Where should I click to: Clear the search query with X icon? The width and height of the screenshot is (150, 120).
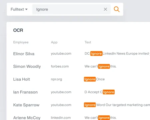pyautogui.click(x=105, y=9)
